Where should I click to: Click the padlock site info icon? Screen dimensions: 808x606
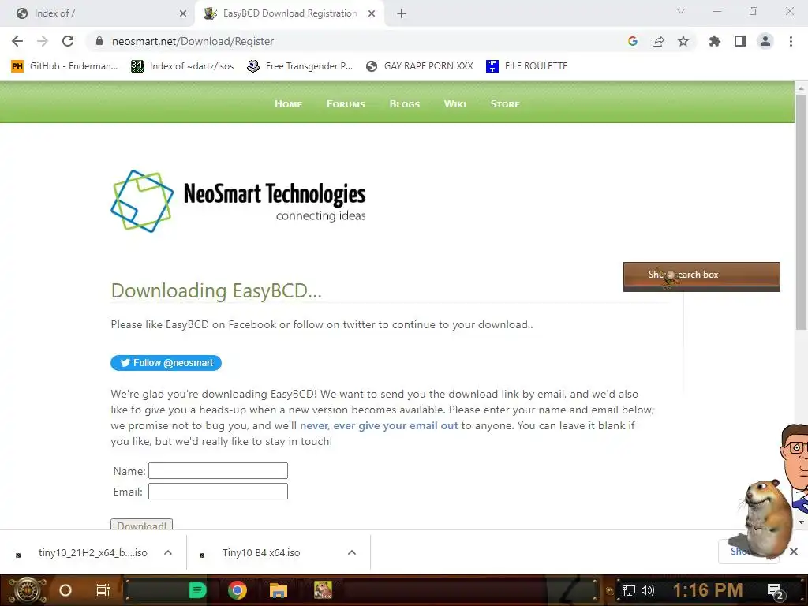(99, 41)
